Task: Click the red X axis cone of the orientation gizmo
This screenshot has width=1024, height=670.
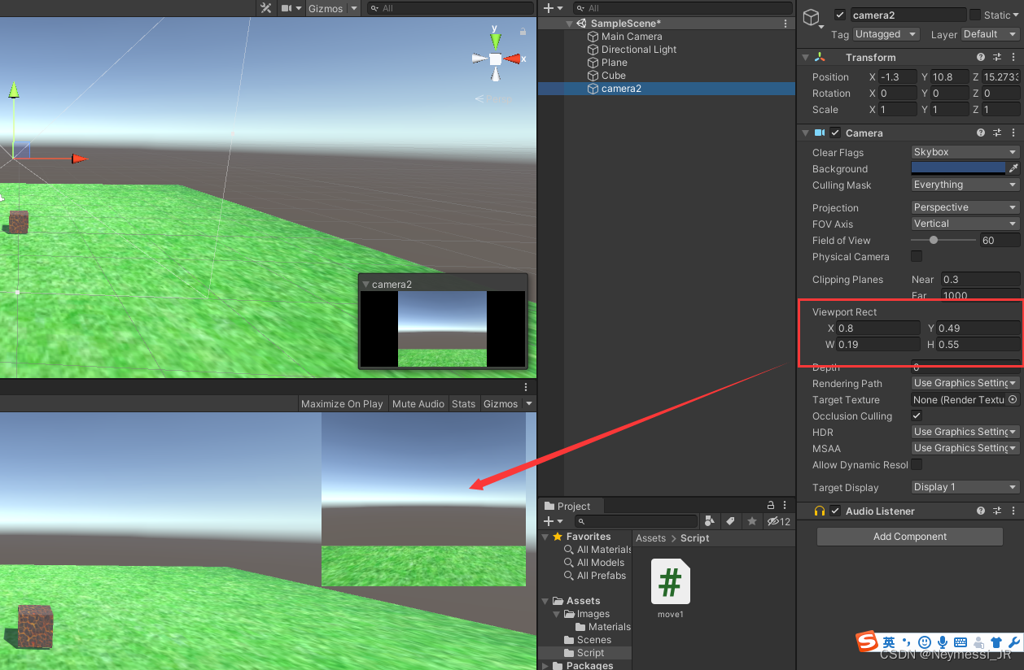Action: click(x=513, y=59)
